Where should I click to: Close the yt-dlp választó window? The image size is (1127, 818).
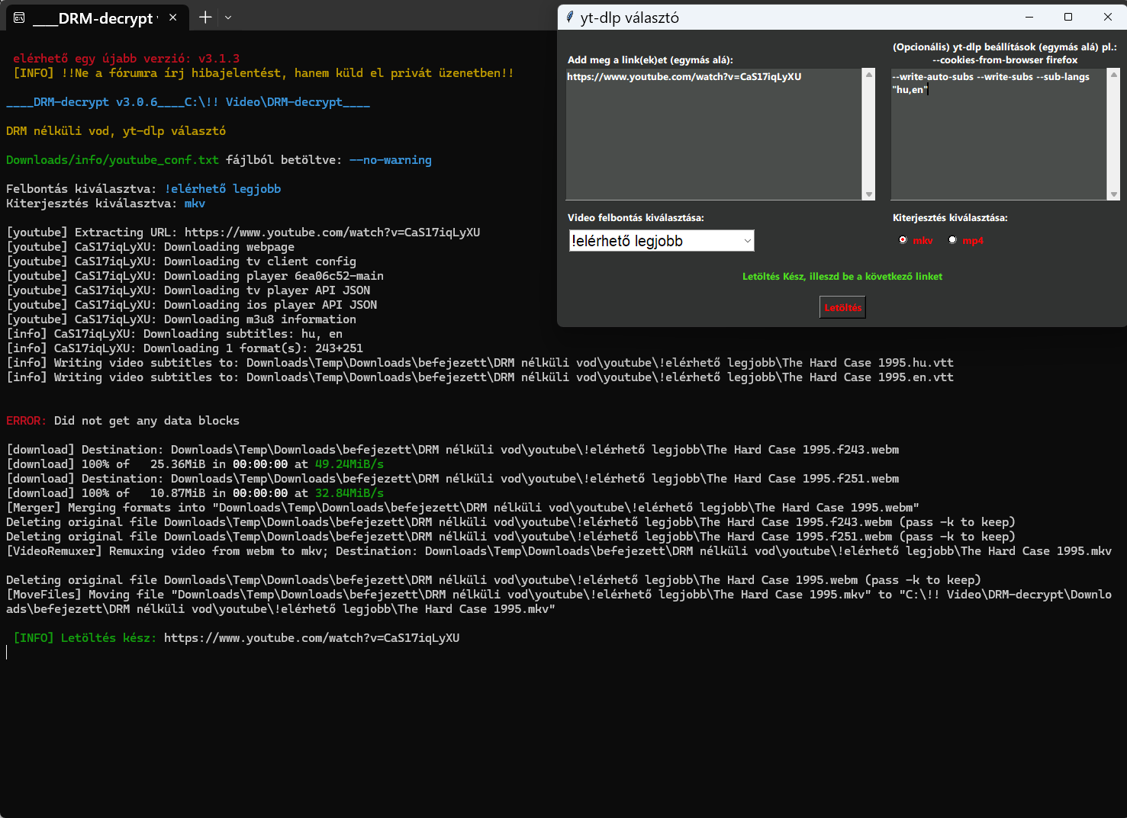tap(1108, 17)
